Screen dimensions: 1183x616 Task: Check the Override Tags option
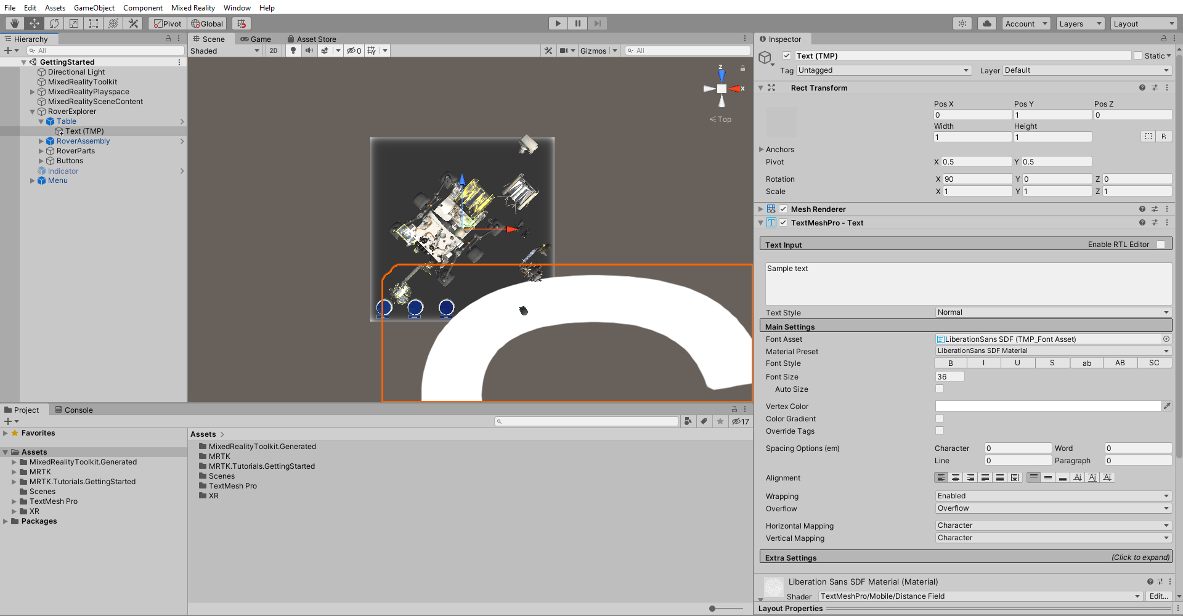tap(939, 431)
